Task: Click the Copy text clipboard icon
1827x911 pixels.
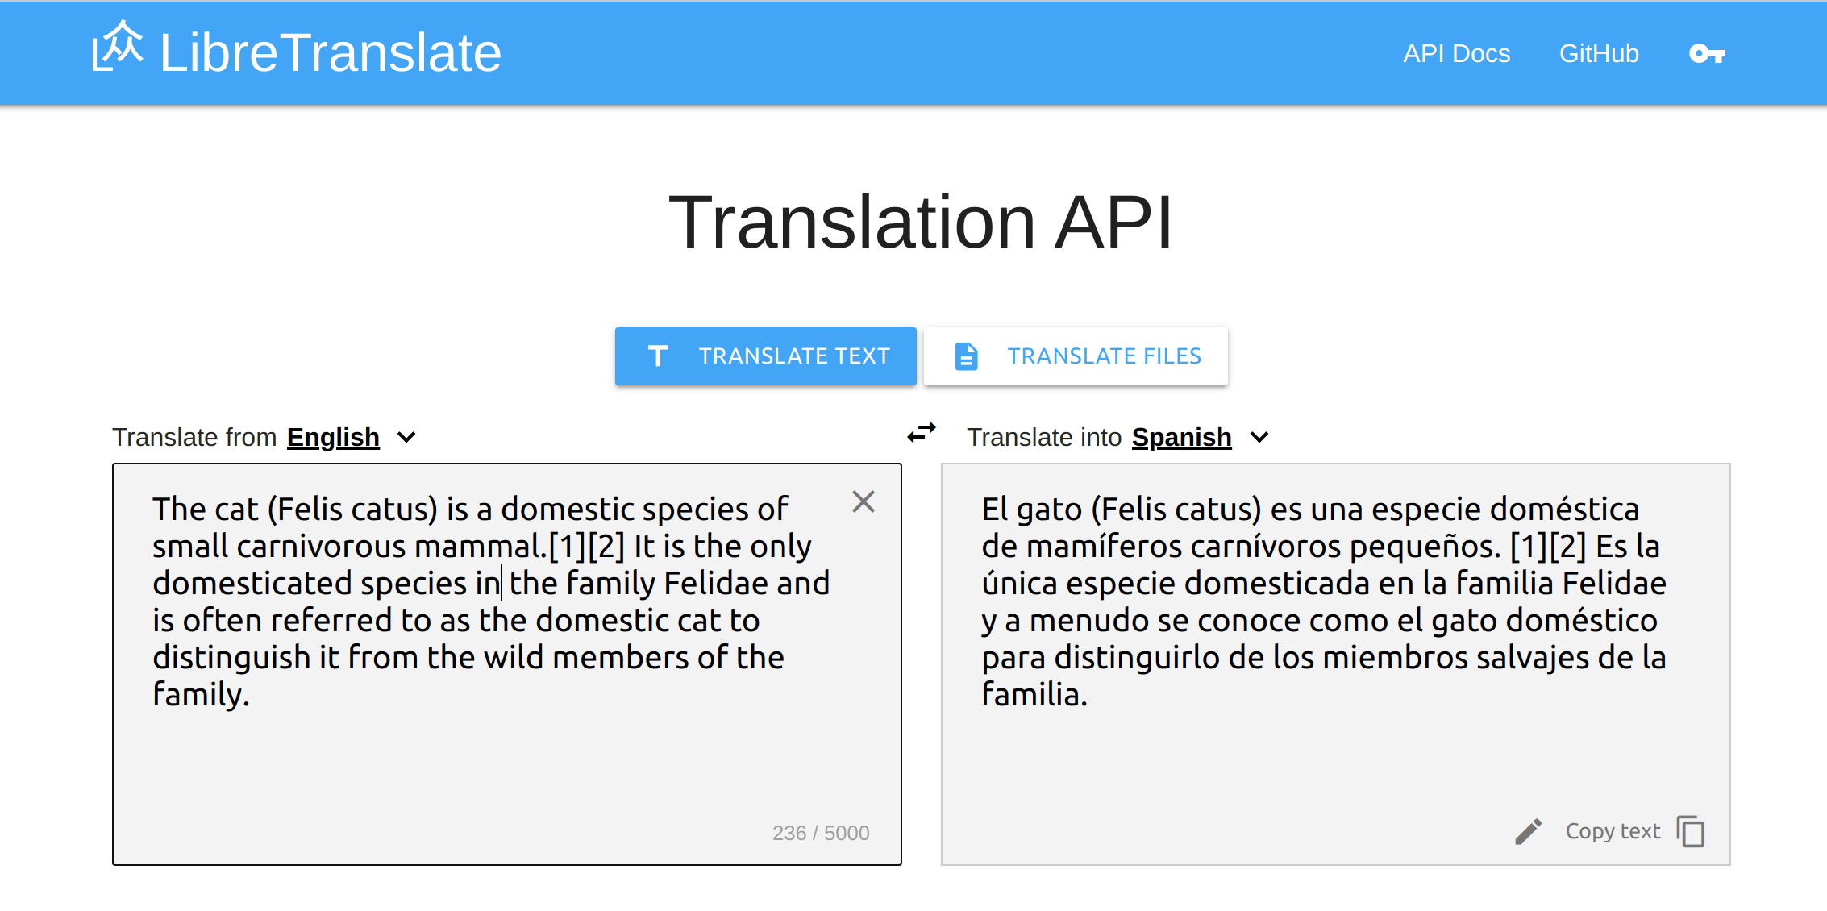Action: (1693, 830)
